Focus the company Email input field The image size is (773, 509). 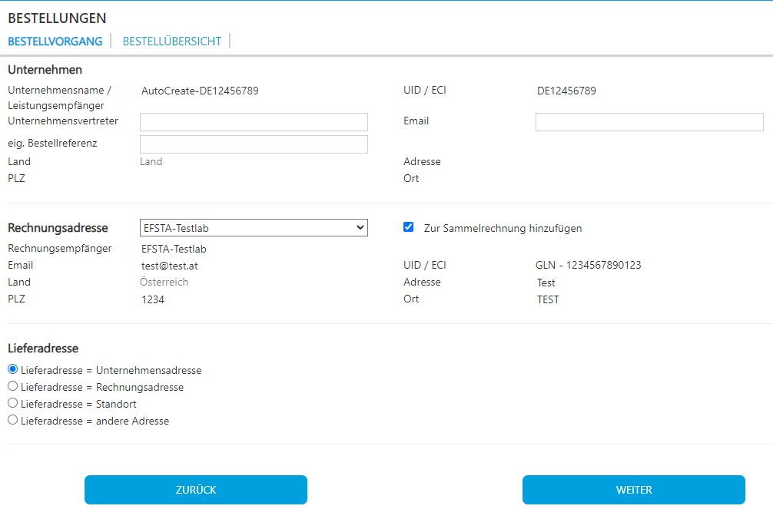(x=649, y=122)
